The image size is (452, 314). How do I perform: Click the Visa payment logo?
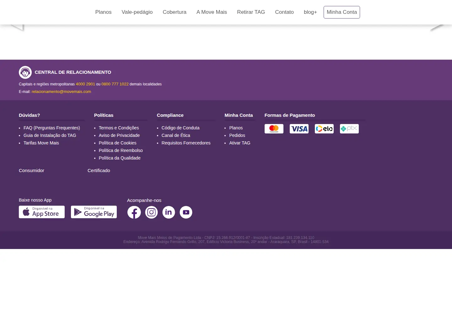click(x=299, y=129)
